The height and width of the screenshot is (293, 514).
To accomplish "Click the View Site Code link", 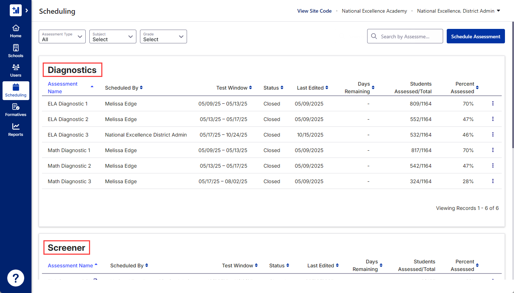I will (x=314, y=11).
